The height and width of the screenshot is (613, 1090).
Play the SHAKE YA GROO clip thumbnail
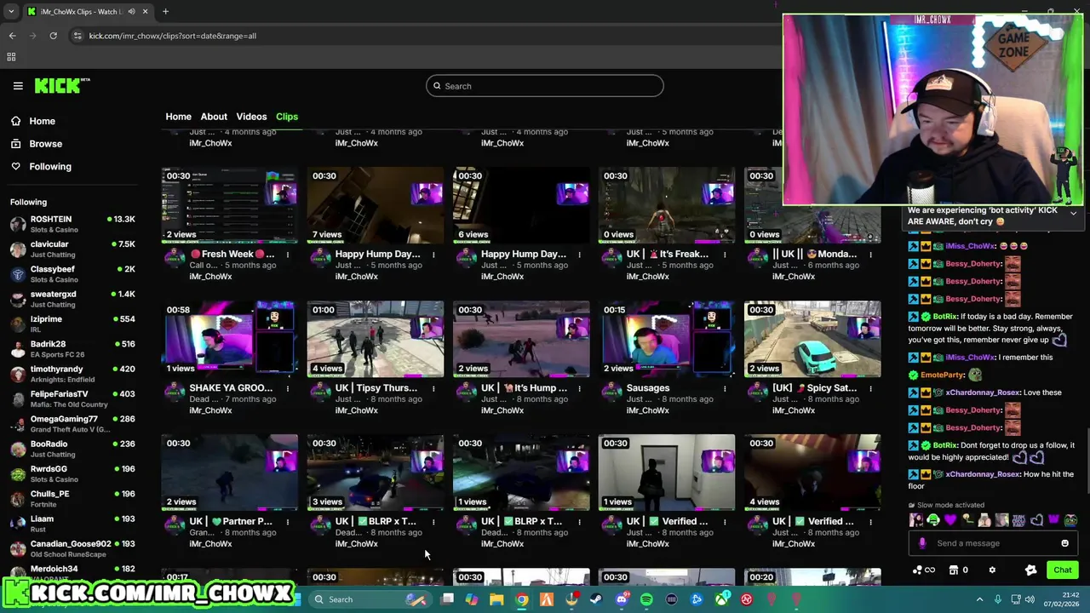coord(230,339)
